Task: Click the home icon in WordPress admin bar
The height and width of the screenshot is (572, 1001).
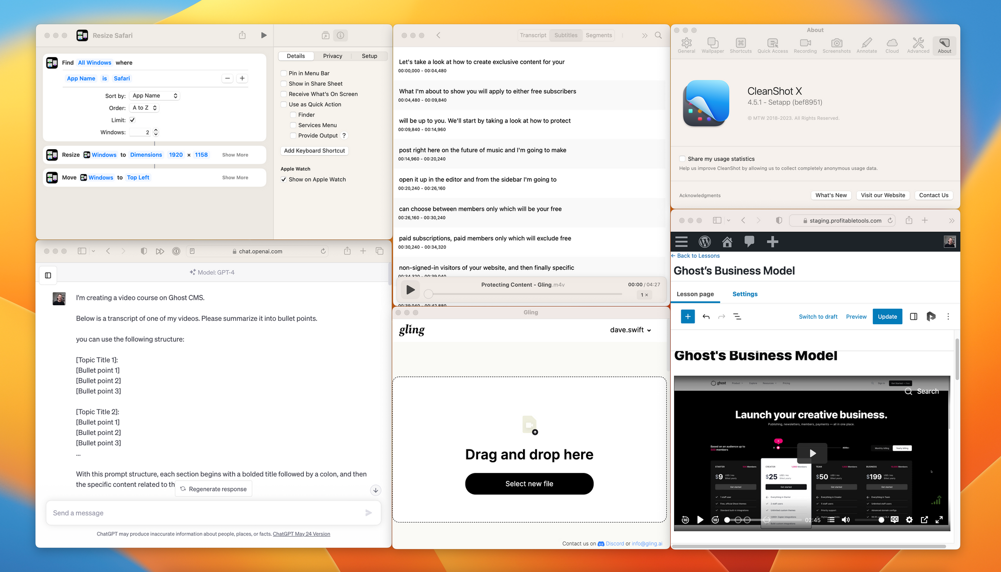Action: coord(727,242)
